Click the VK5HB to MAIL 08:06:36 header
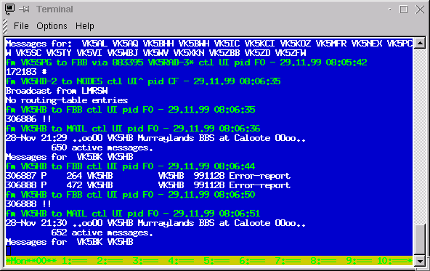Viewport: 430px width, 271px height. 133,129
